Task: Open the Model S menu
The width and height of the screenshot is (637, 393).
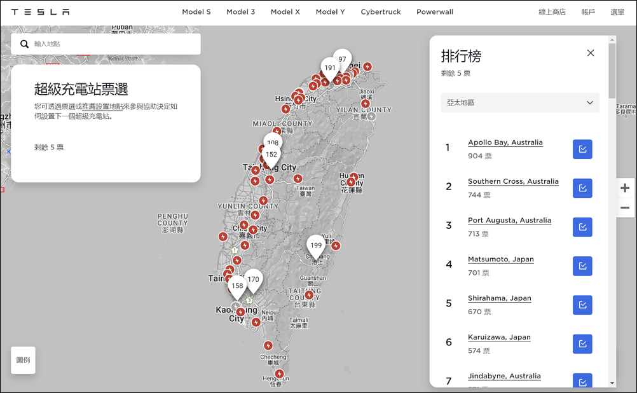Action: 196,12
